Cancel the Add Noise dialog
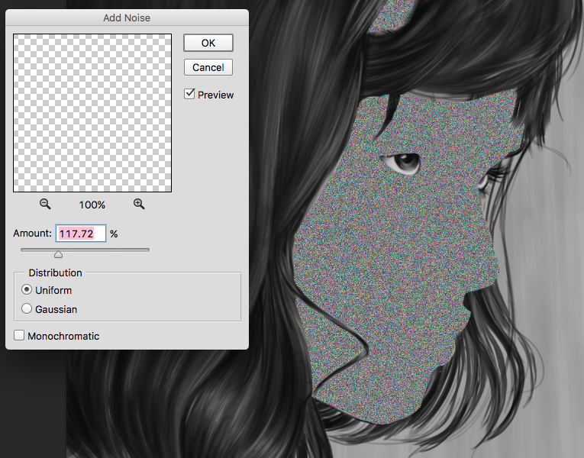Image resolution: width=584 pixels, height=458 pixels. pyautogui.click(x=208, y=67)
